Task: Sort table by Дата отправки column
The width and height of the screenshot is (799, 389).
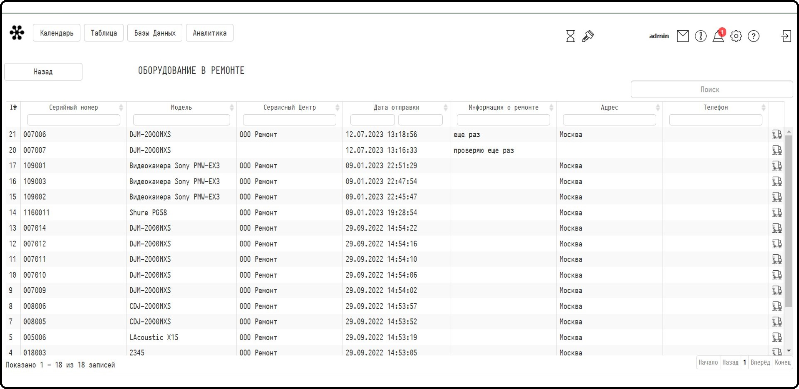Action: (x=396, y=107)
